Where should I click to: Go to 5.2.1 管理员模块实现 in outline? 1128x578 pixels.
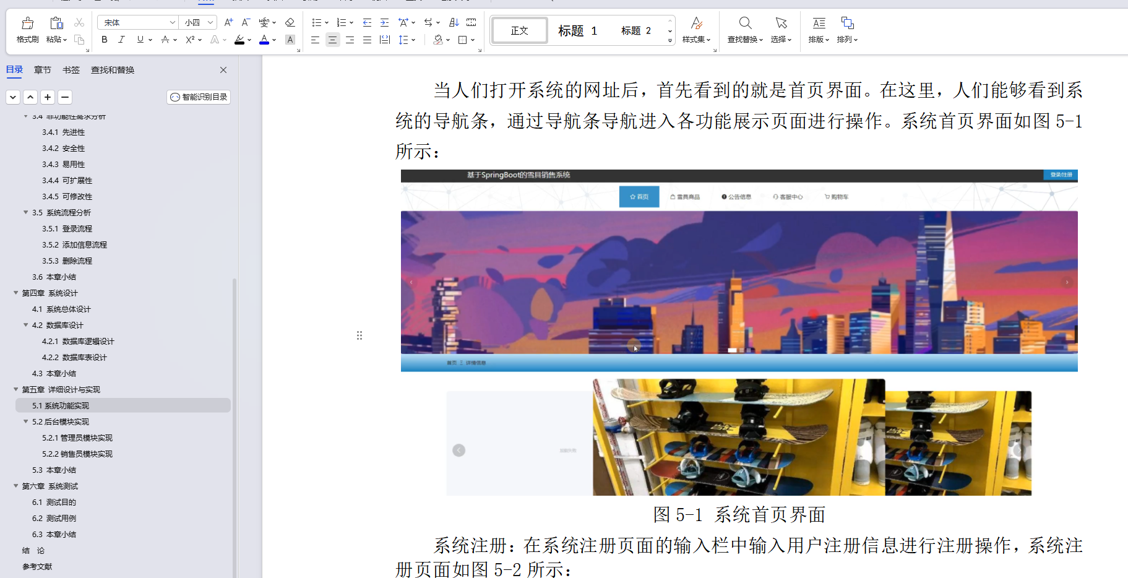pyautogui.click(x=77, y=438)
